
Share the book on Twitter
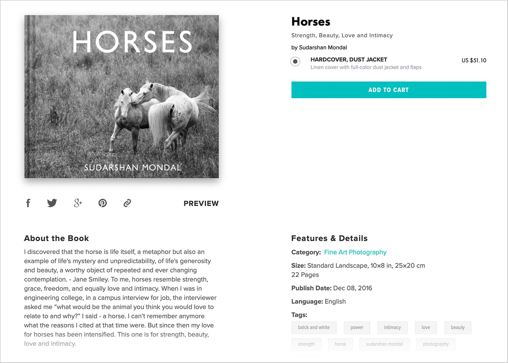coord(52,203)
